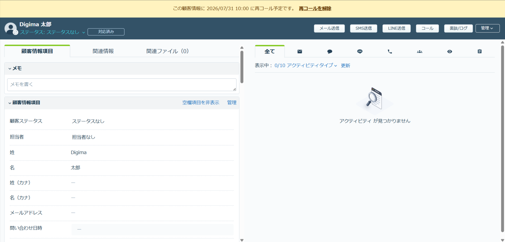
Task: Click the customer name Digima 太郎
Action: tap(35, 24)
